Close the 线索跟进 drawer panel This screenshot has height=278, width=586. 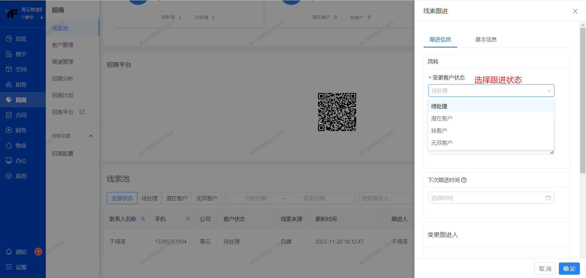pos(575,11)
